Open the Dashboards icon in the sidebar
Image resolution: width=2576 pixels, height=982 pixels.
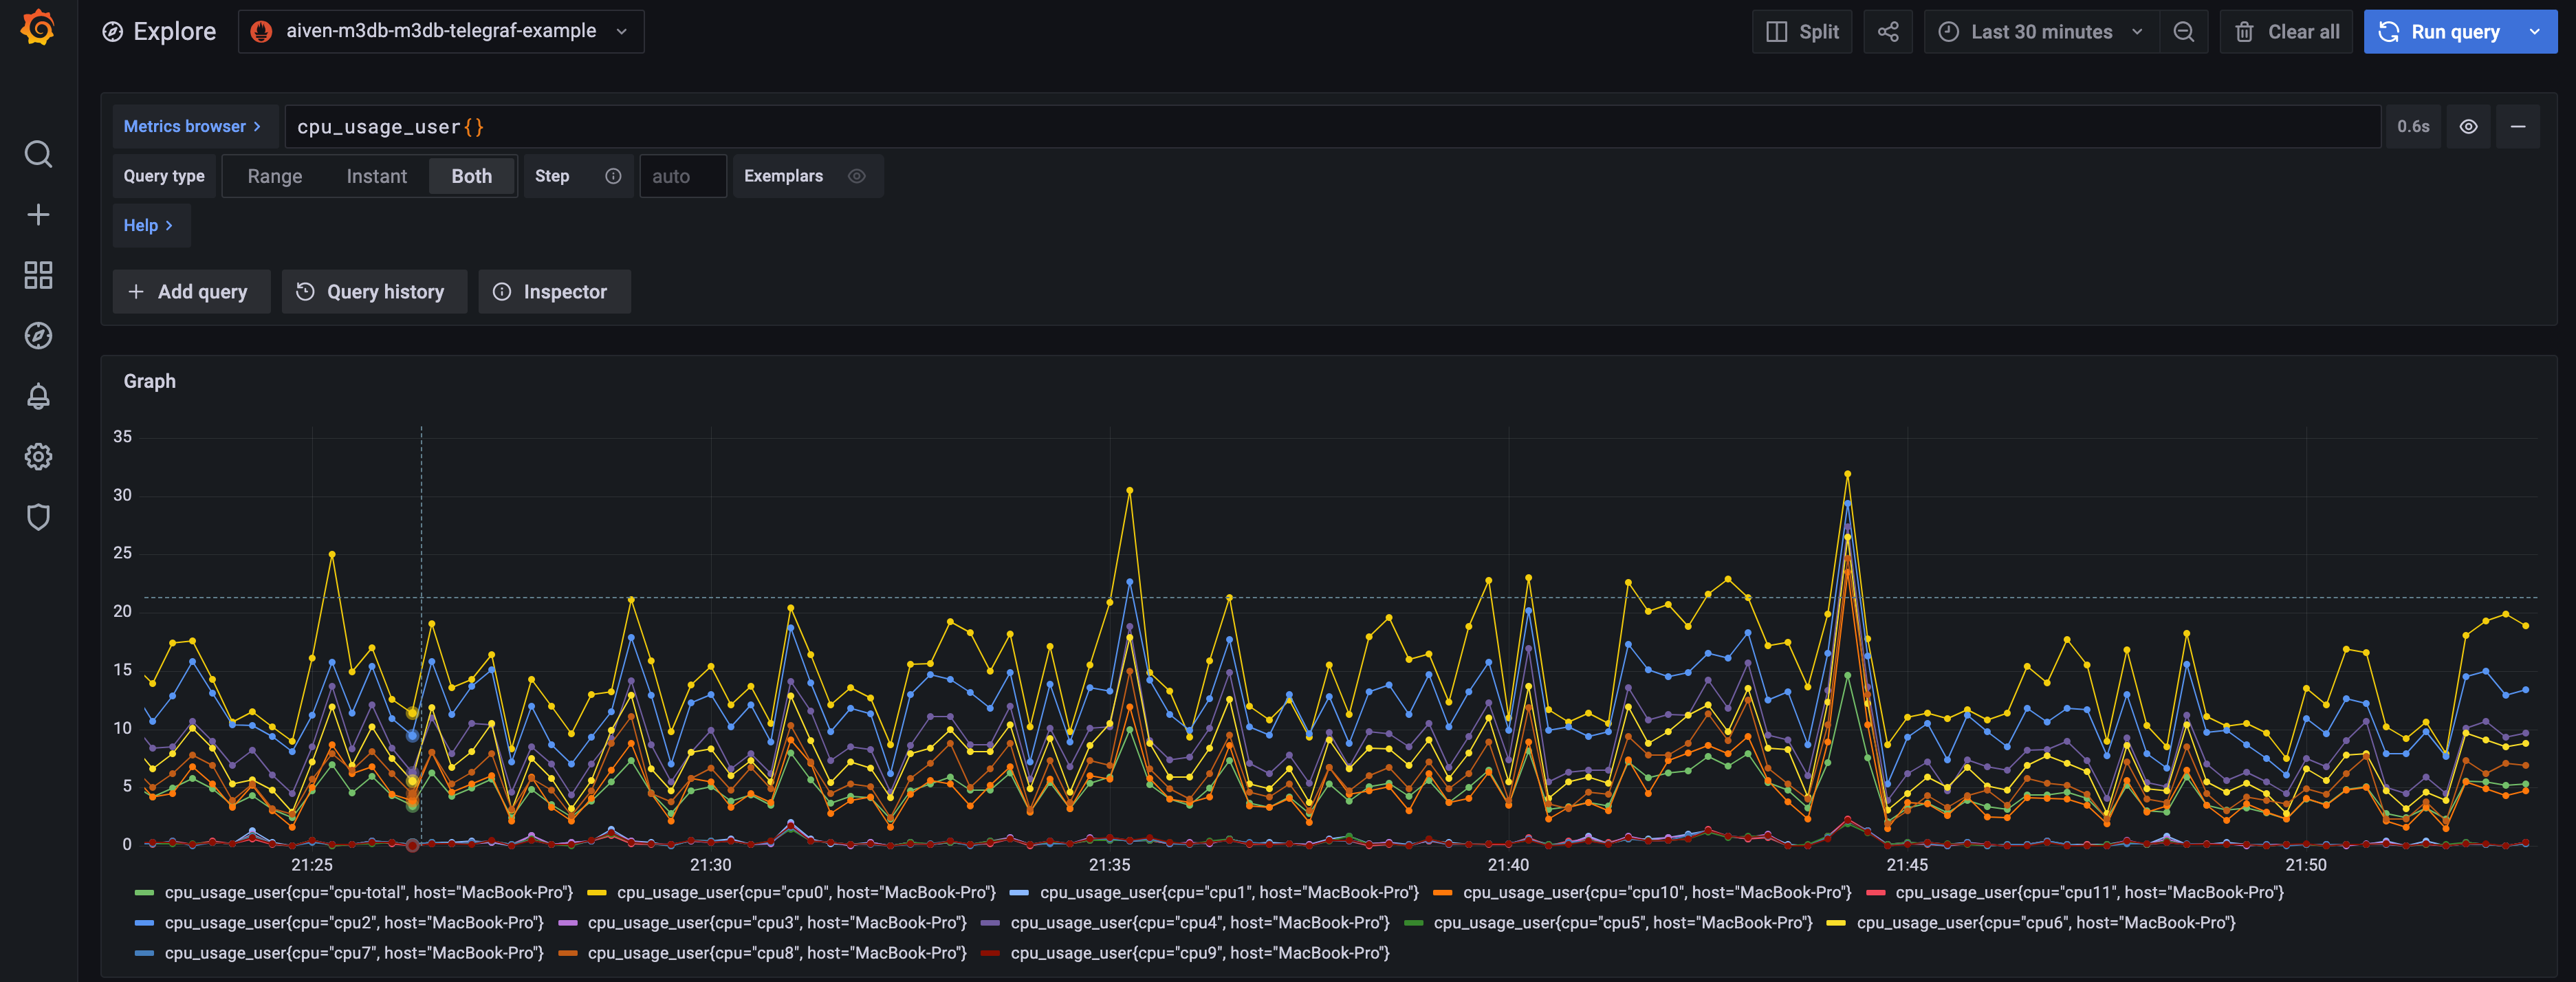click(x=38, y=276)
